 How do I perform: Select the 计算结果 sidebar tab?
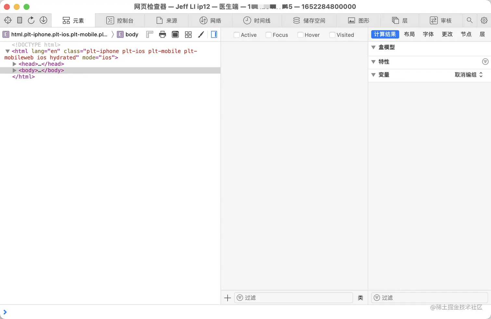pyautogui.click(x=385, y=34)
